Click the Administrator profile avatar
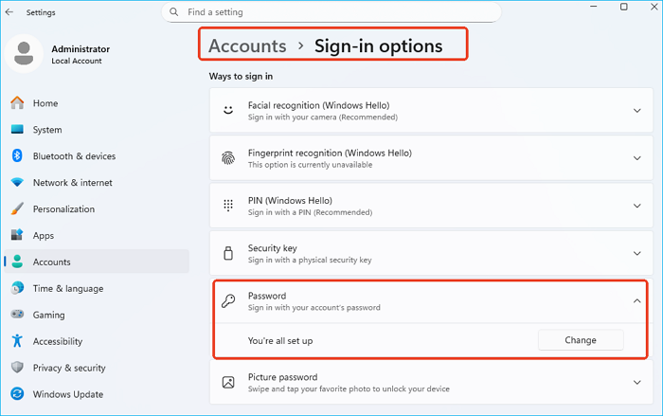The width and height of the screenshot is (663, 416). pyautogui.click(x=24, y=54)
